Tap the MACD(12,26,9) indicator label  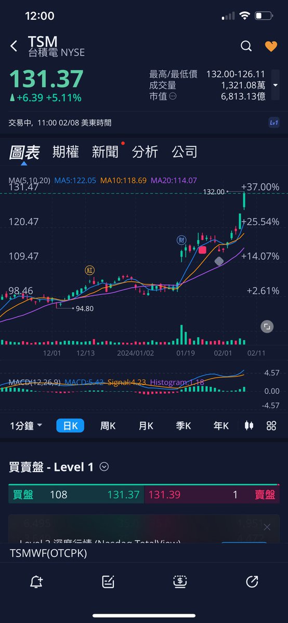click(34, 383)
